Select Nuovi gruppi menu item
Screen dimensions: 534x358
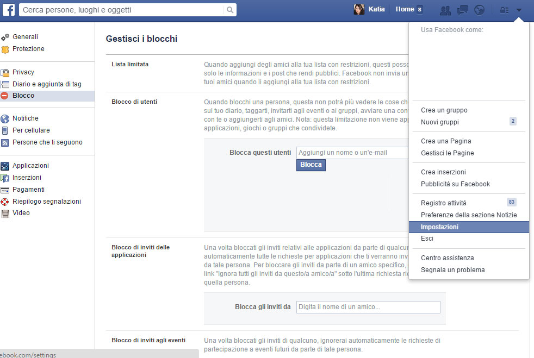tap(440, 122)
